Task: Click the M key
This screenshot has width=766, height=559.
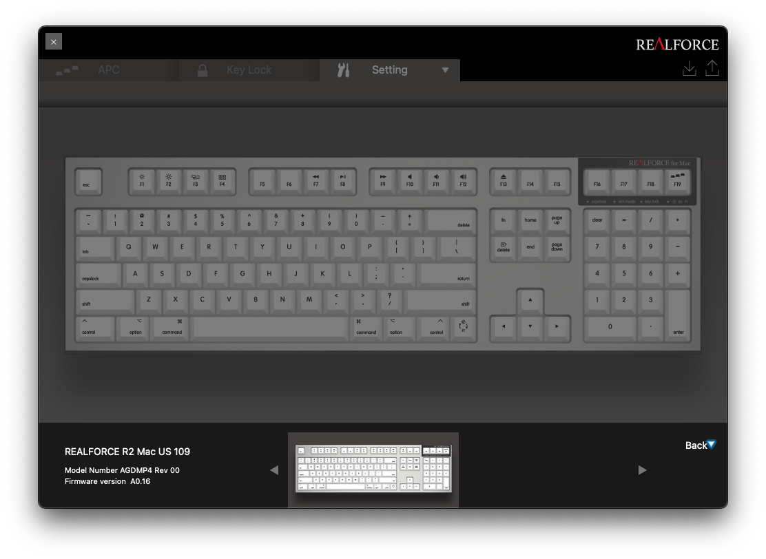Action: click(x=309, y=300)
